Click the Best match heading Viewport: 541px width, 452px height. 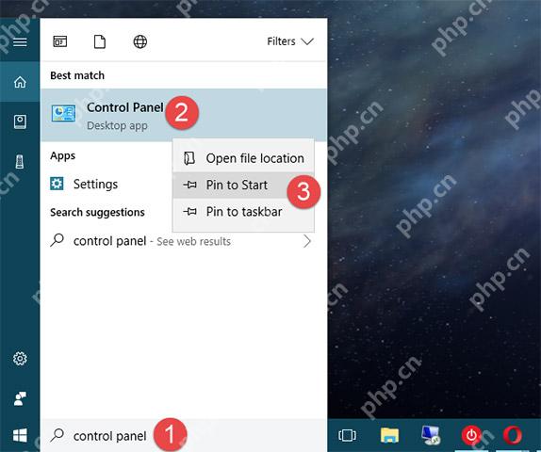(x=77, y=75)
